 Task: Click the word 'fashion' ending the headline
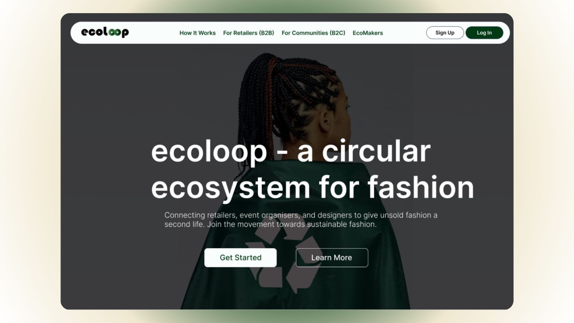[421, 187]
